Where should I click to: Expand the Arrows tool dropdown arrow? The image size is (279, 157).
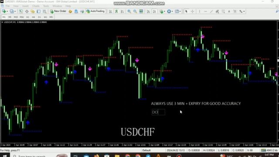coord(244,11)
